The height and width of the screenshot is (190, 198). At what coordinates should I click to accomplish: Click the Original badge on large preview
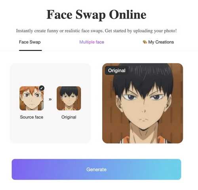[117, 71]
